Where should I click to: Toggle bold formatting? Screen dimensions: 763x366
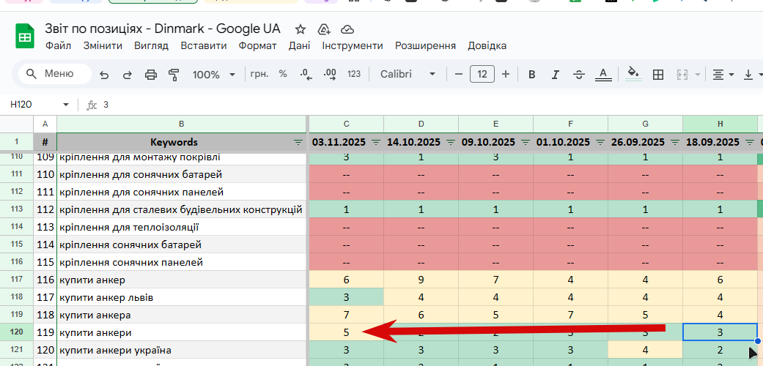532,75
